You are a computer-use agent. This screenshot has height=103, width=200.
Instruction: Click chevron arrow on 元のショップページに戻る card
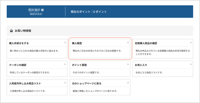click(128, 83)
